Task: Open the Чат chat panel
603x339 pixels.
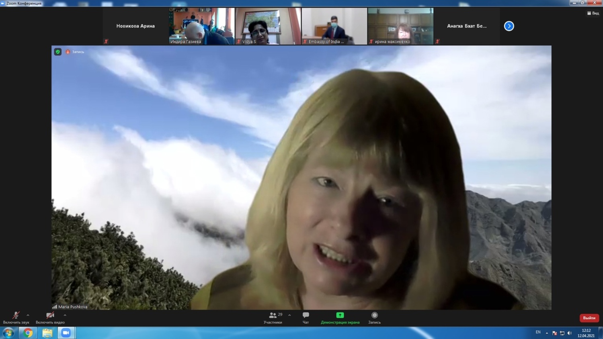Action: 306,317
